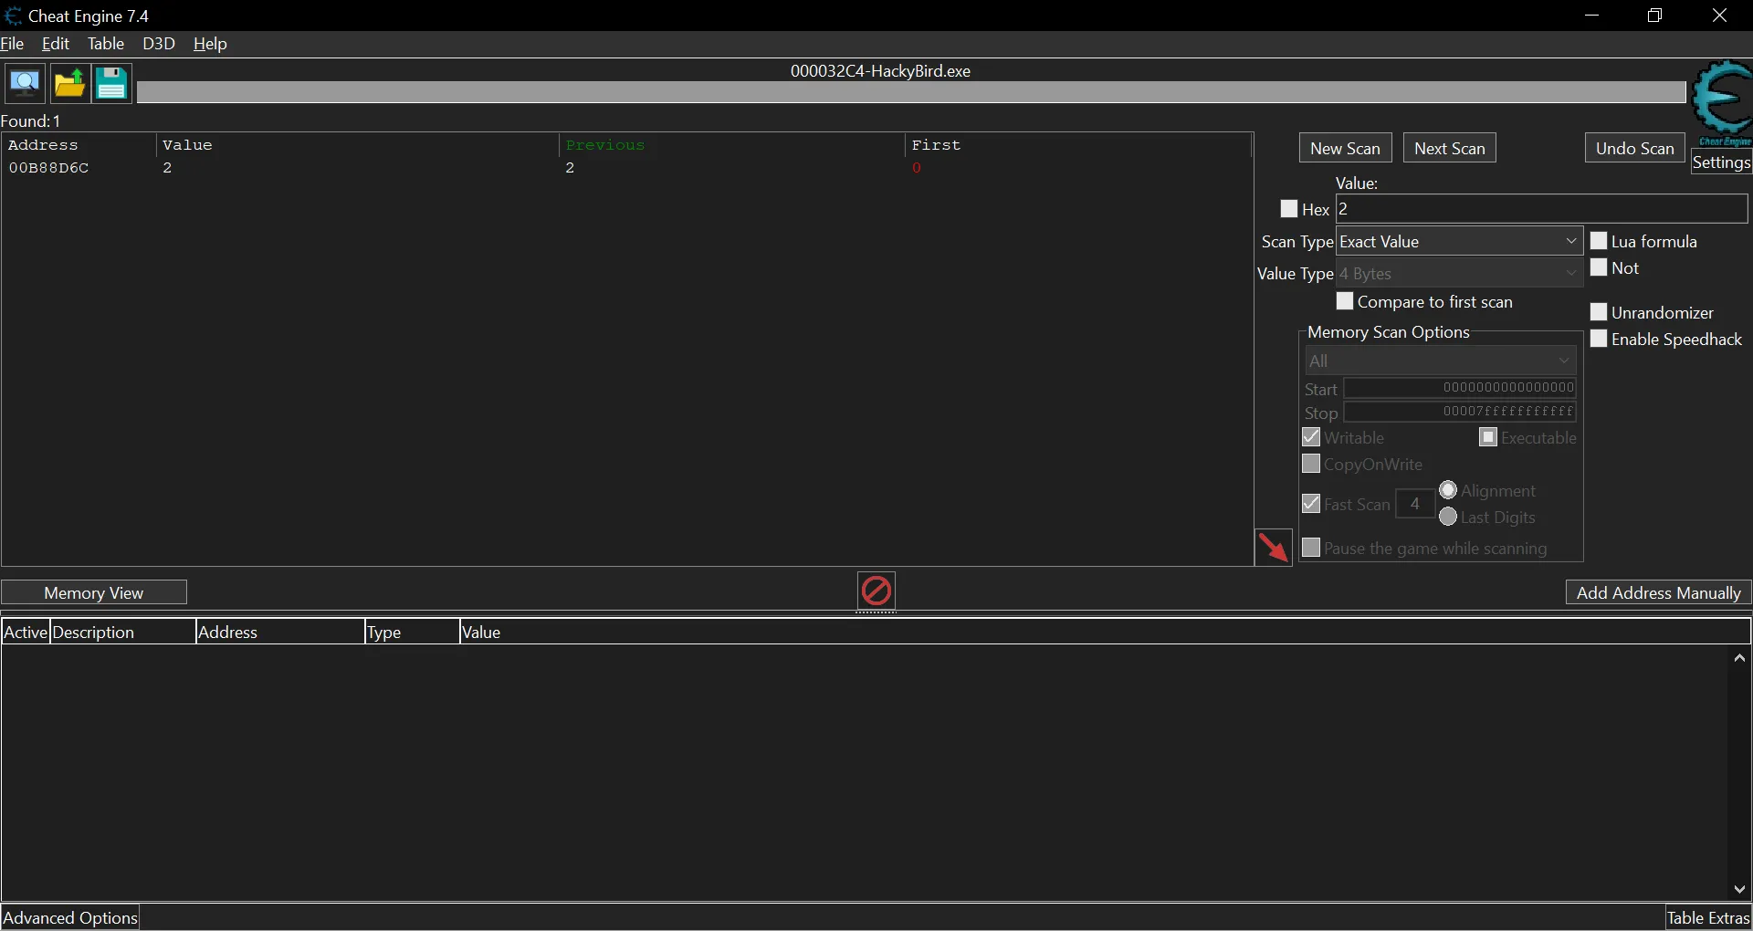Click the red clear address list icon
Viewport: 1753px width, 931px height.
(x=876, y=591)
